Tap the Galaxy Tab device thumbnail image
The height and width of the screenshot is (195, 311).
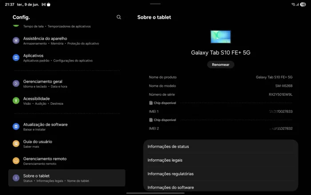click(220, 37)
